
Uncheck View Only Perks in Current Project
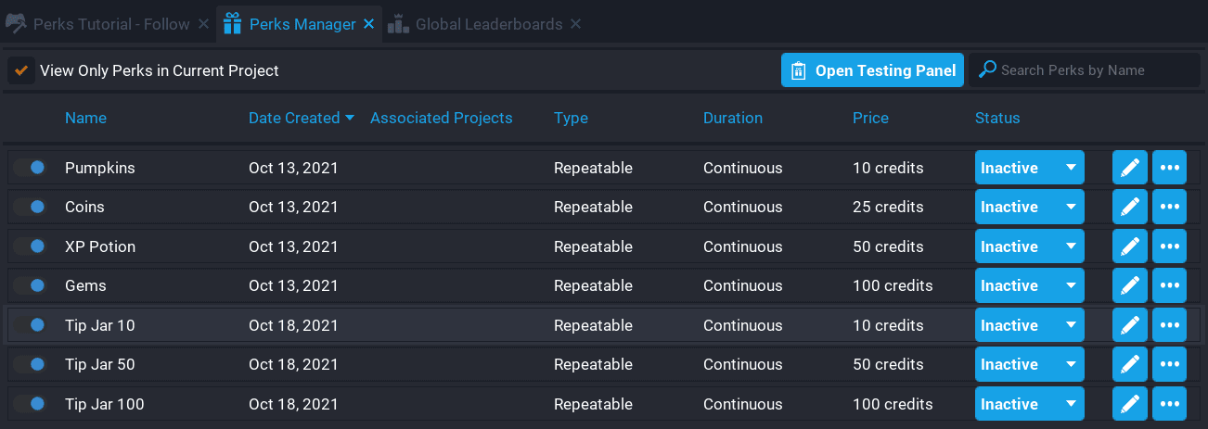(21, 70)
